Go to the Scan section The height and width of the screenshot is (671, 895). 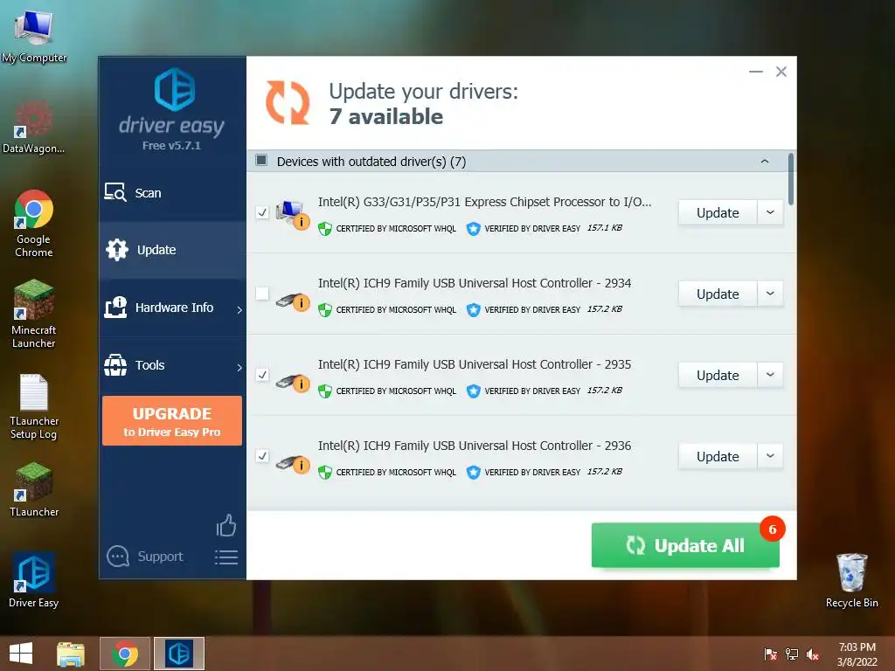point(172,193)
